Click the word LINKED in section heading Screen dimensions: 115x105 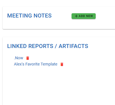[17, 46]
